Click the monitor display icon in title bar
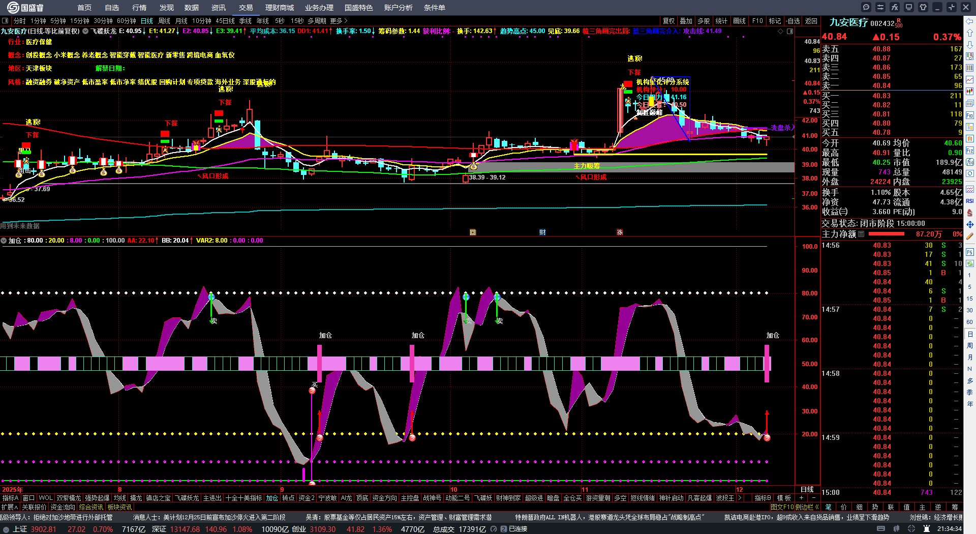 point(909,7)
